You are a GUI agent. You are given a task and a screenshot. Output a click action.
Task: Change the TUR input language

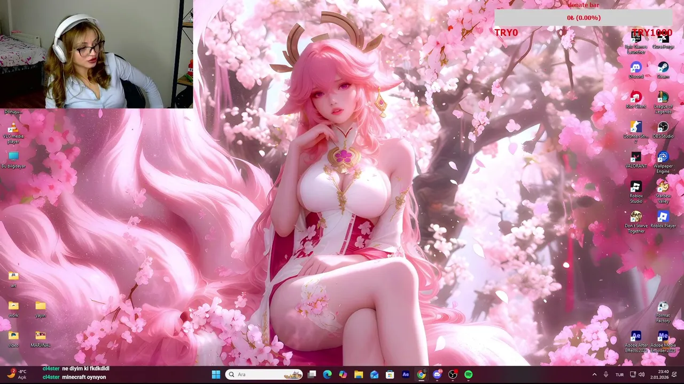coord(619,374)
